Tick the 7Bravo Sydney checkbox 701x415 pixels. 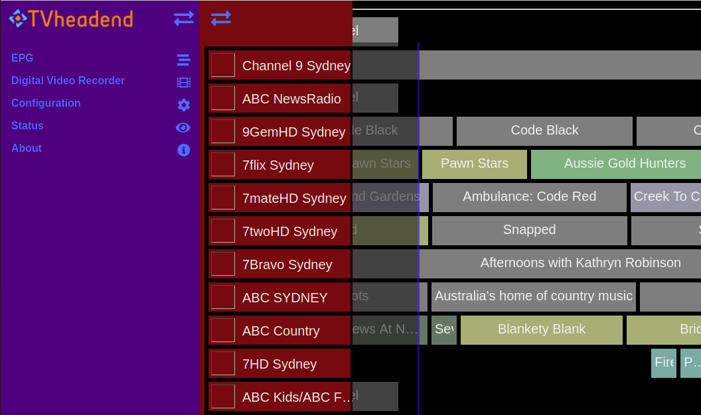point(223,264)
